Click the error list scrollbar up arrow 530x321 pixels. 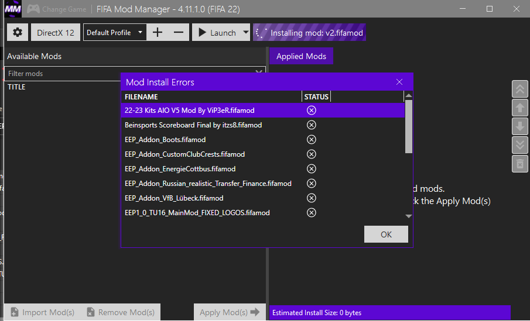pyautogui.click(x=408, y=95)
